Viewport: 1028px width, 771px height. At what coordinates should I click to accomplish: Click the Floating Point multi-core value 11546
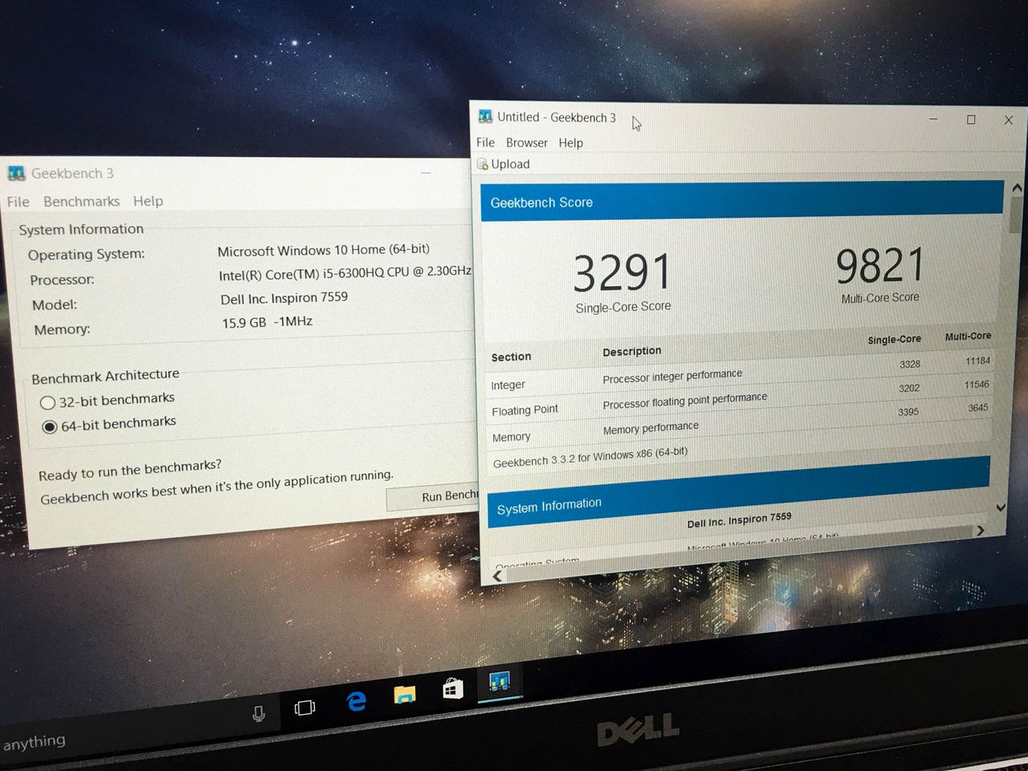pos(977,385)
